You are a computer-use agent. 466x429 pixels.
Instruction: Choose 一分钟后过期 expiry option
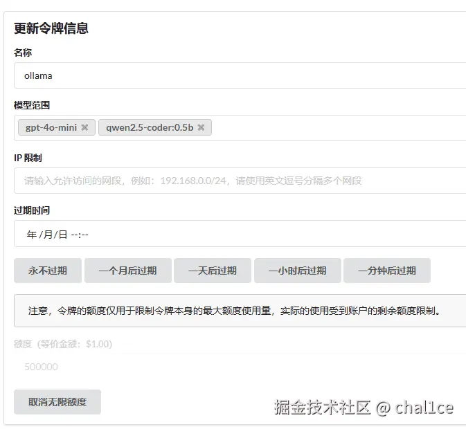[x=387, y=271]
